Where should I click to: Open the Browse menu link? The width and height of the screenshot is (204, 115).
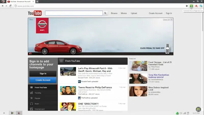[x=114, y=13]
